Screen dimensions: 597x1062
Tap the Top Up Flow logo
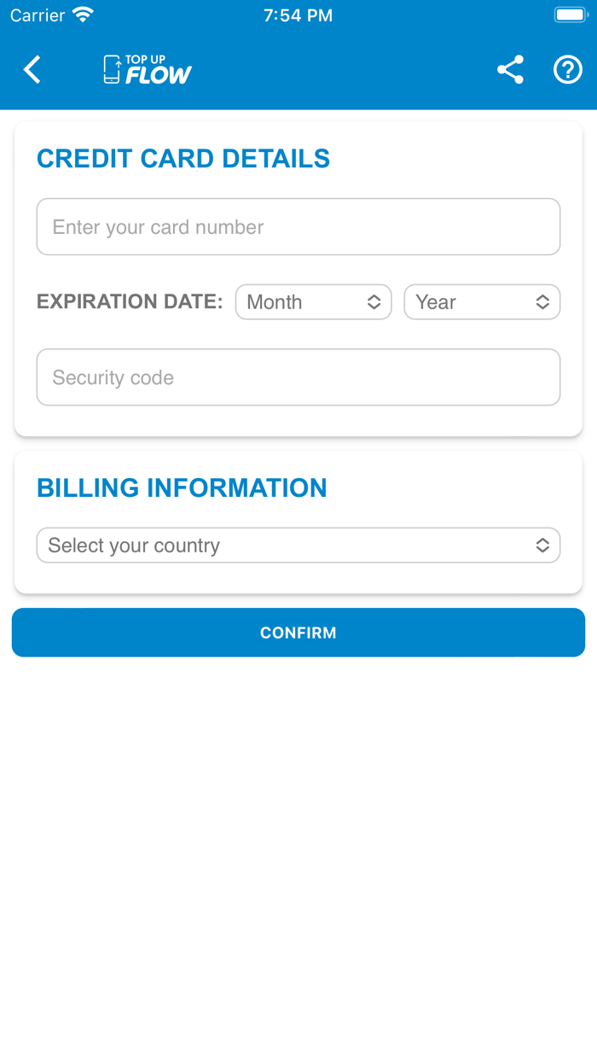[x=148, y=70]
